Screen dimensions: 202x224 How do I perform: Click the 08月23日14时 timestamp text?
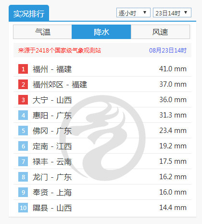coord(168,51)
